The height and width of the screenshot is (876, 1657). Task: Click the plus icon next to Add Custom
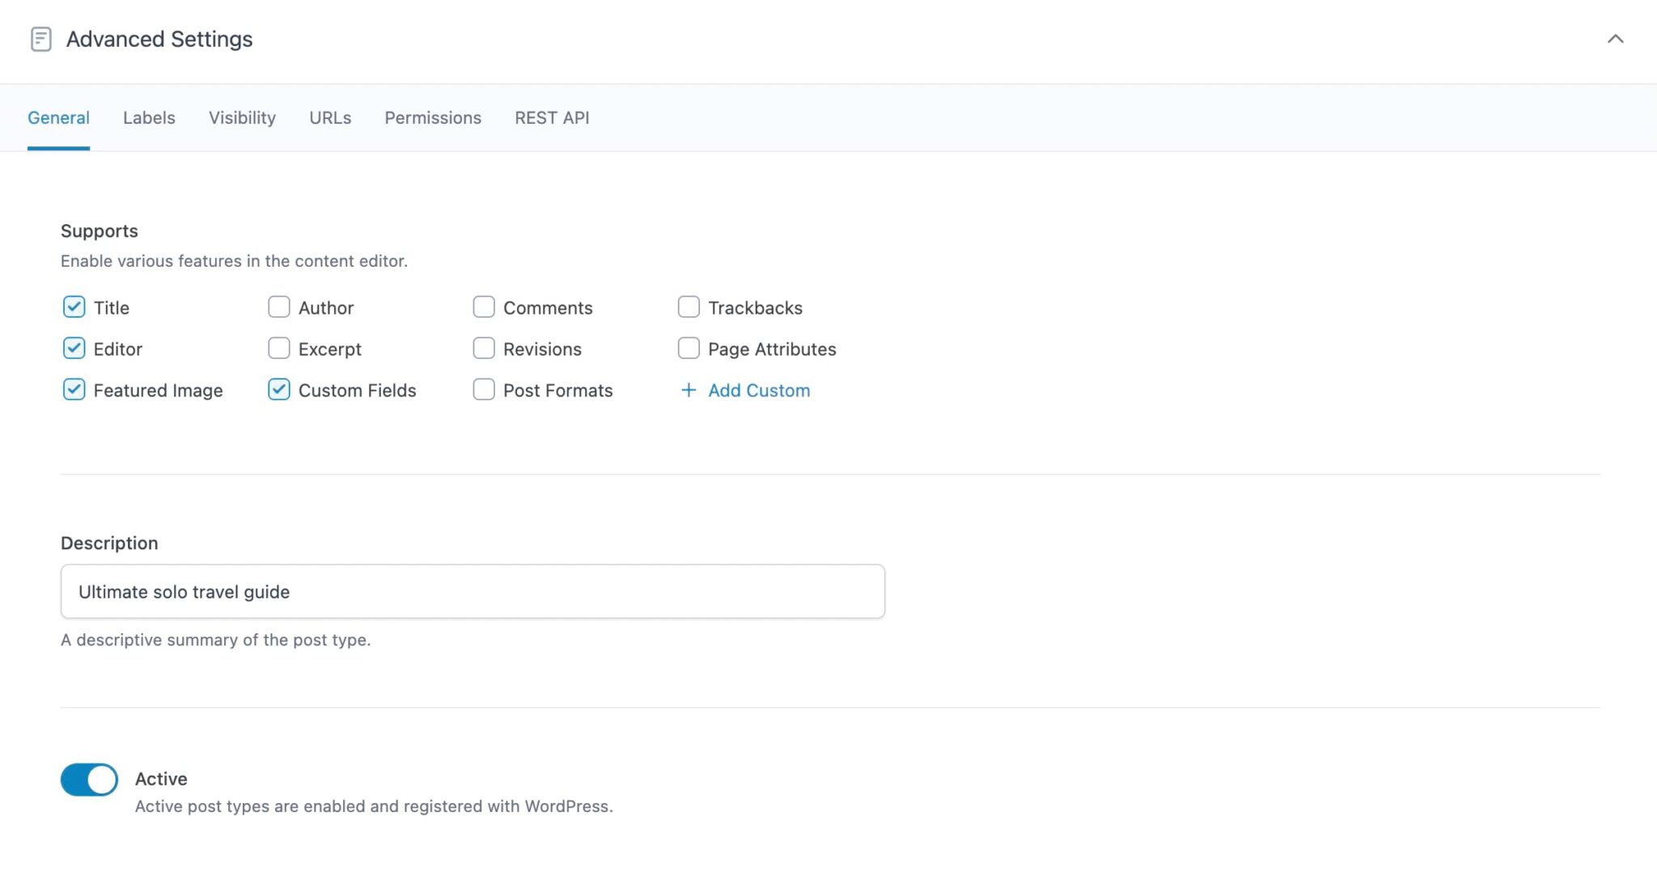(688, 390)
